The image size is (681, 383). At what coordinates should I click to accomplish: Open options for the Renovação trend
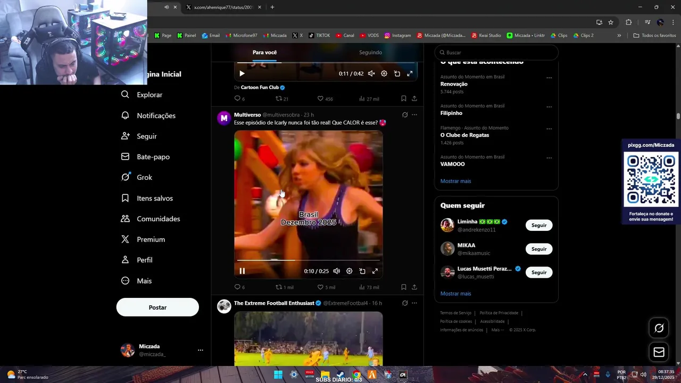click(x=549, y=78)
